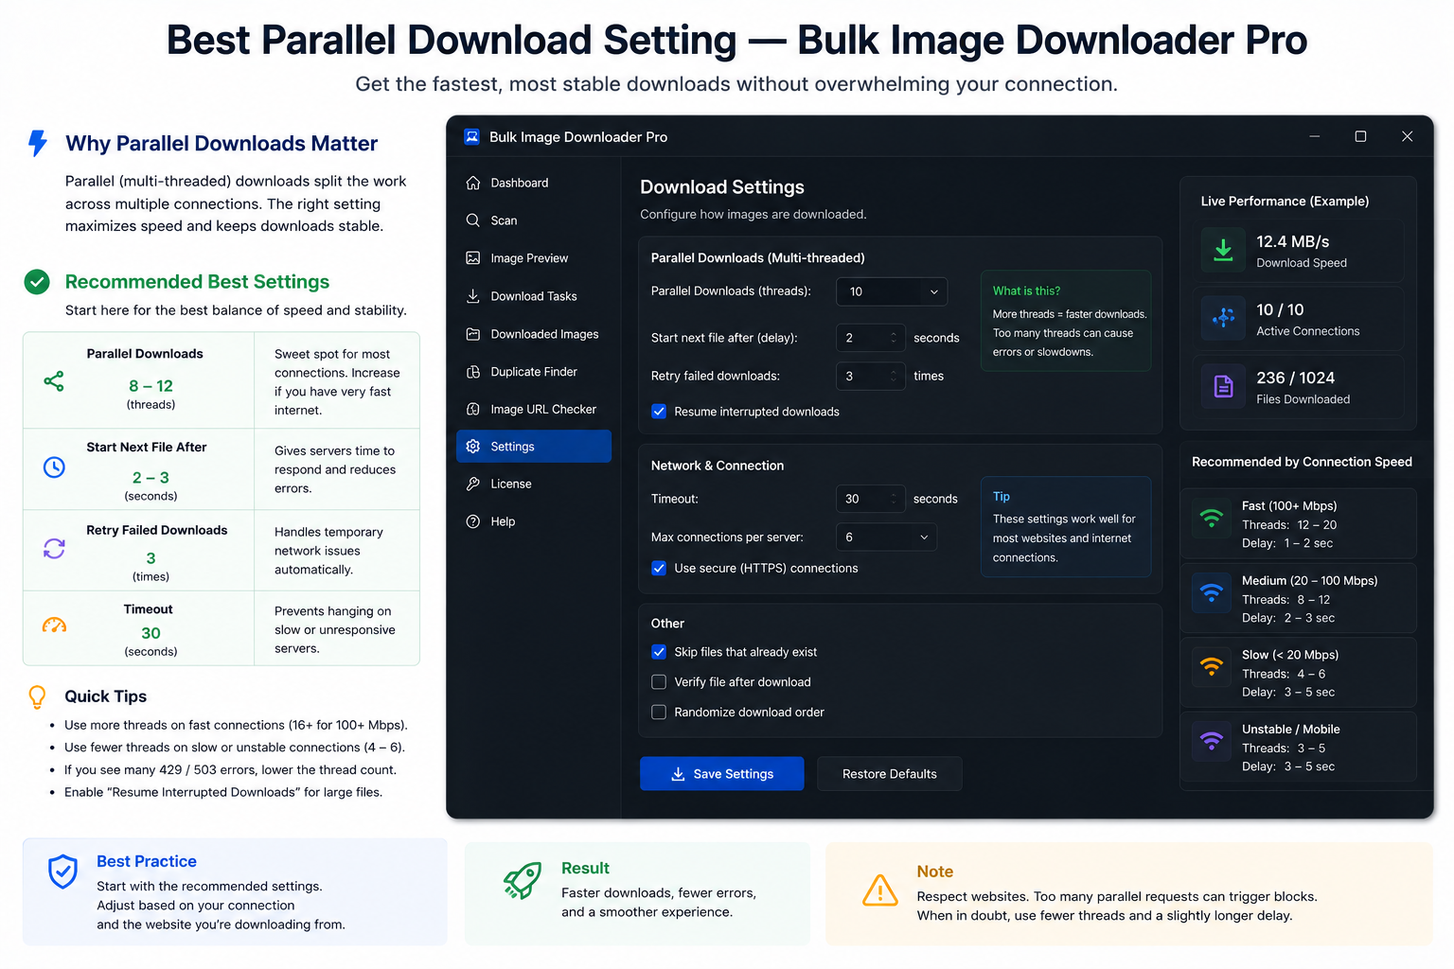Enable Verify file after download checkbox
The height and width of the screenshot is (969, 1454).
[x=659, y=681]
